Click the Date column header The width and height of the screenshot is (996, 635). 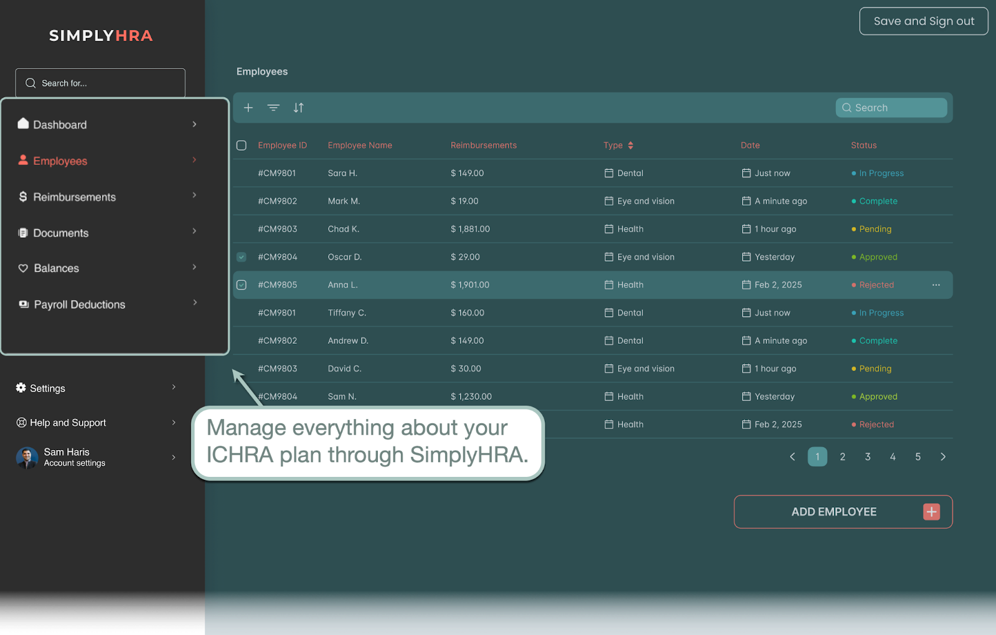pyautogui.click(x=750, y=145)
